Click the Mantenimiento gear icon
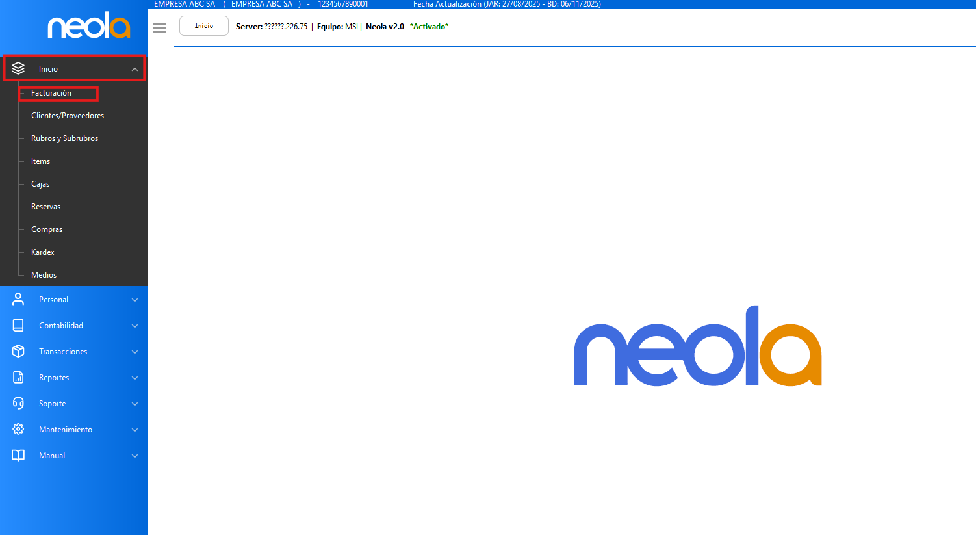 [x=18, y=429]
